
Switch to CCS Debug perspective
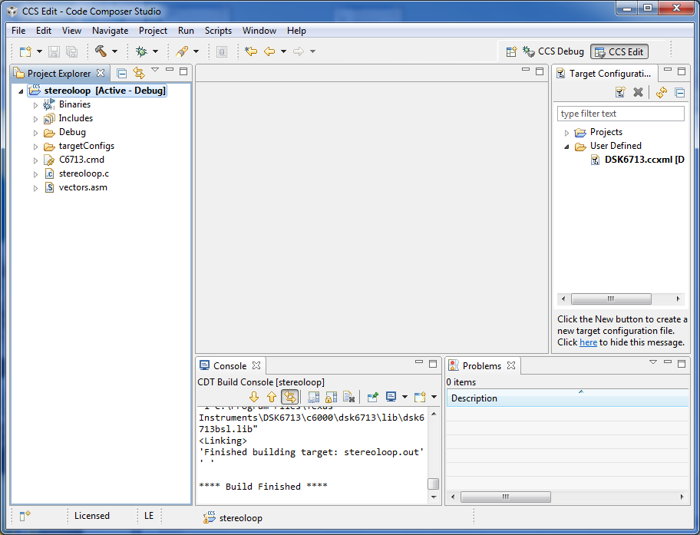point(553,51)
